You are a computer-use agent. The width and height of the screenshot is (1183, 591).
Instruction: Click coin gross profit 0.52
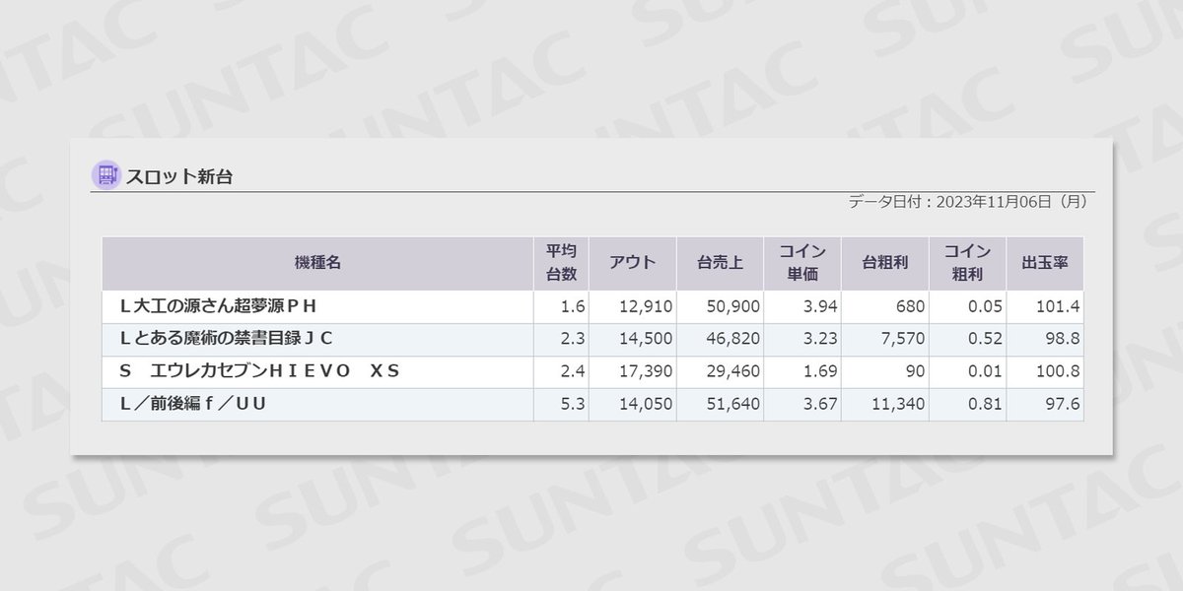985,339
